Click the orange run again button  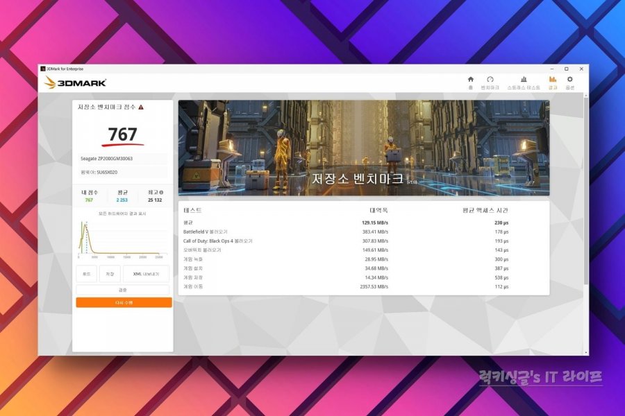pos(124,302)
